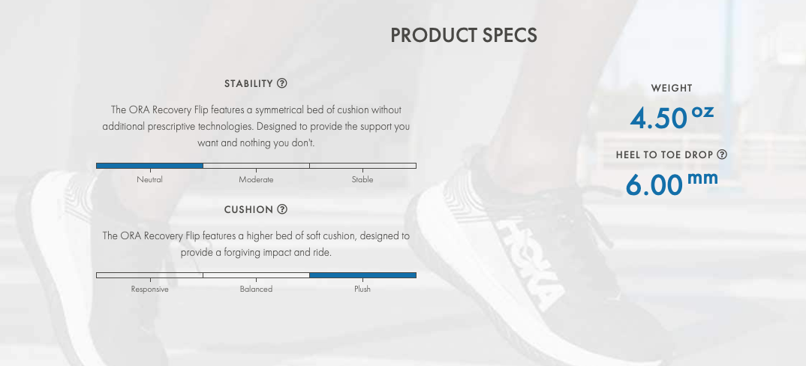Select the Stable segment of stability bar
Image resolution: width=806 pixels, height=366 pixels.
363,166
